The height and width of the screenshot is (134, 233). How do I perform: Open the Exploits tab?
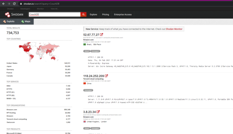coord(9,22)
